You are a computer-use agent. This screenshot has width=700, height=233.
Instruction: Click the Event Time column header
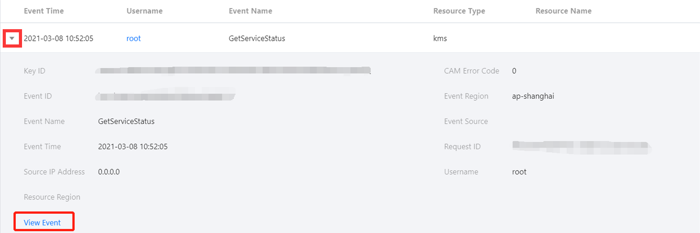point(44,11)
